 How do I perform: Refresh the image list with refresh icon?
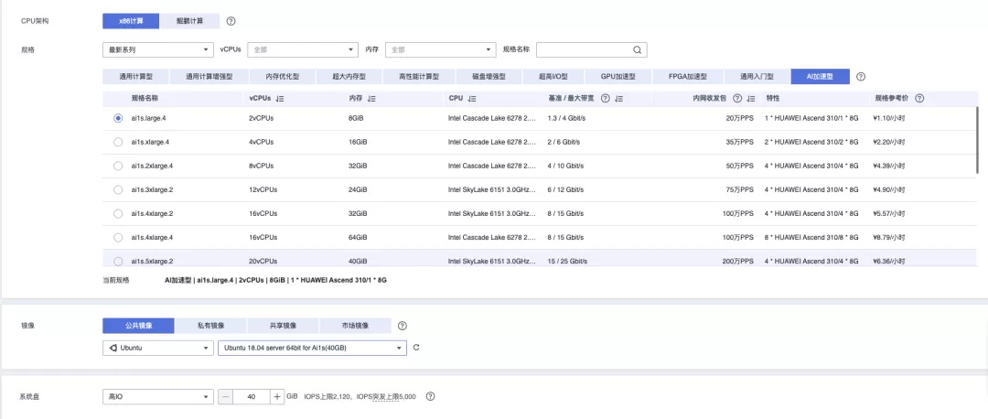click(x=416, y=348)
